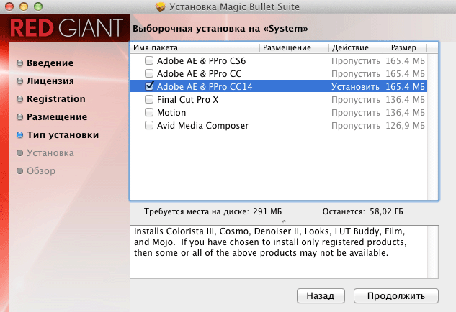Viewport: 456px width, 312px height.
Task: Select the Avid Media Composer row name
Action: 202,125
